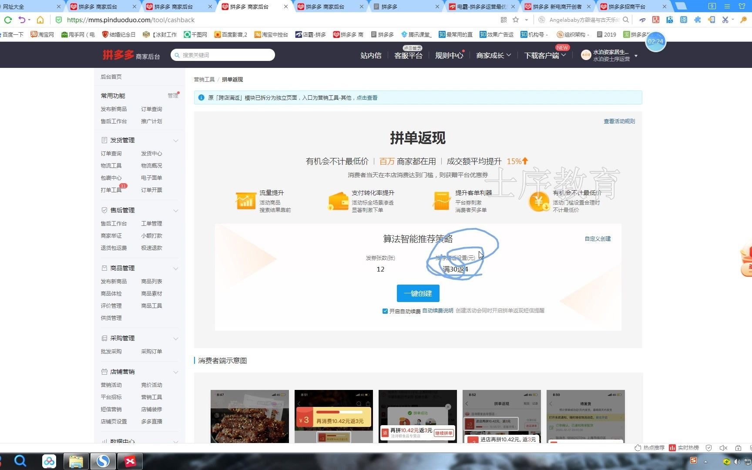Viewport: 752px width, 470px height.
Task: Open the 淘宝网 bookmark
Action: coord(42,34)
